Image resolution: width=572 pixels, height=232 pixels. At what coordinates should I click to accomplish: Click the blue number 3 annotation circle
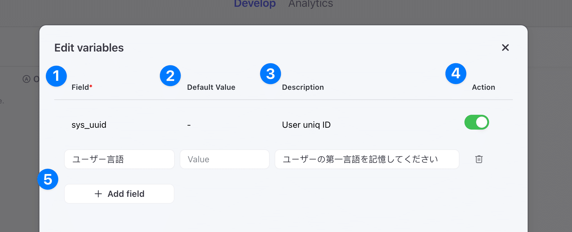(x=270, y=74)
